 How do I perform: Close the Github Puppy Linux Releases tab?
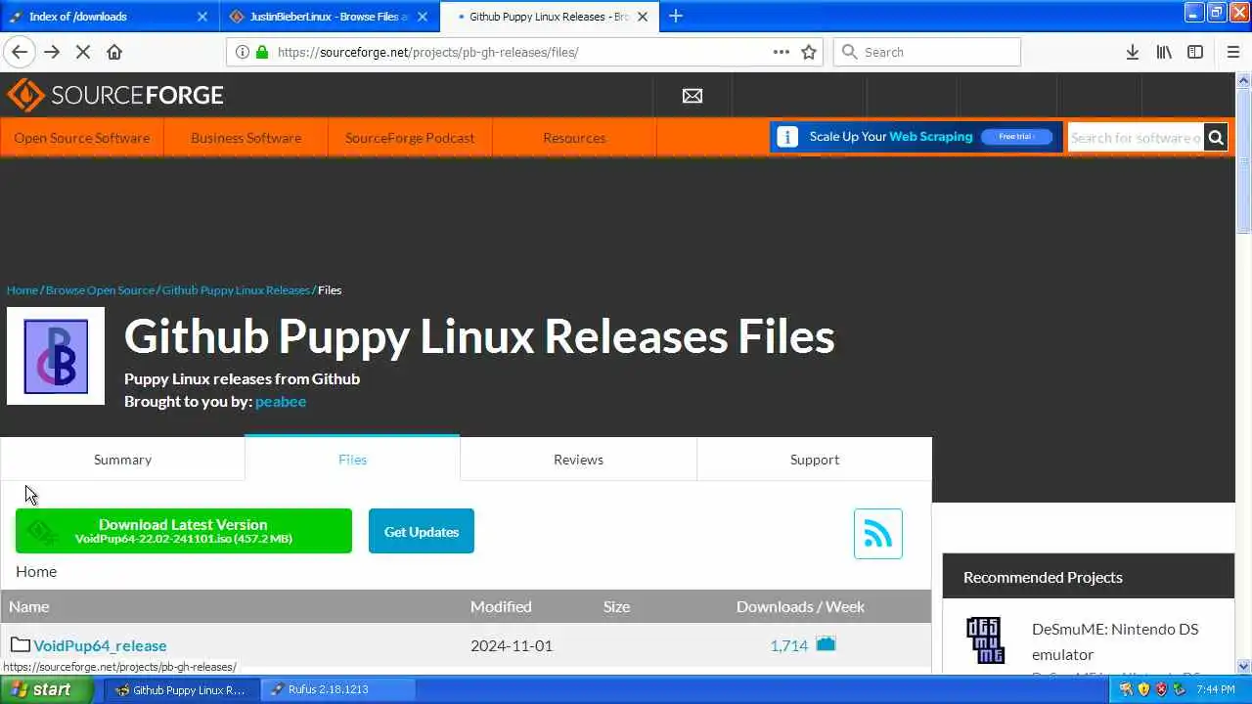[643, 17]
